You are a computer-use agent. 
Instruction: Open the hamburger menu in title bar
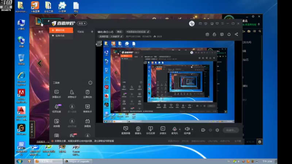[223, 24]
